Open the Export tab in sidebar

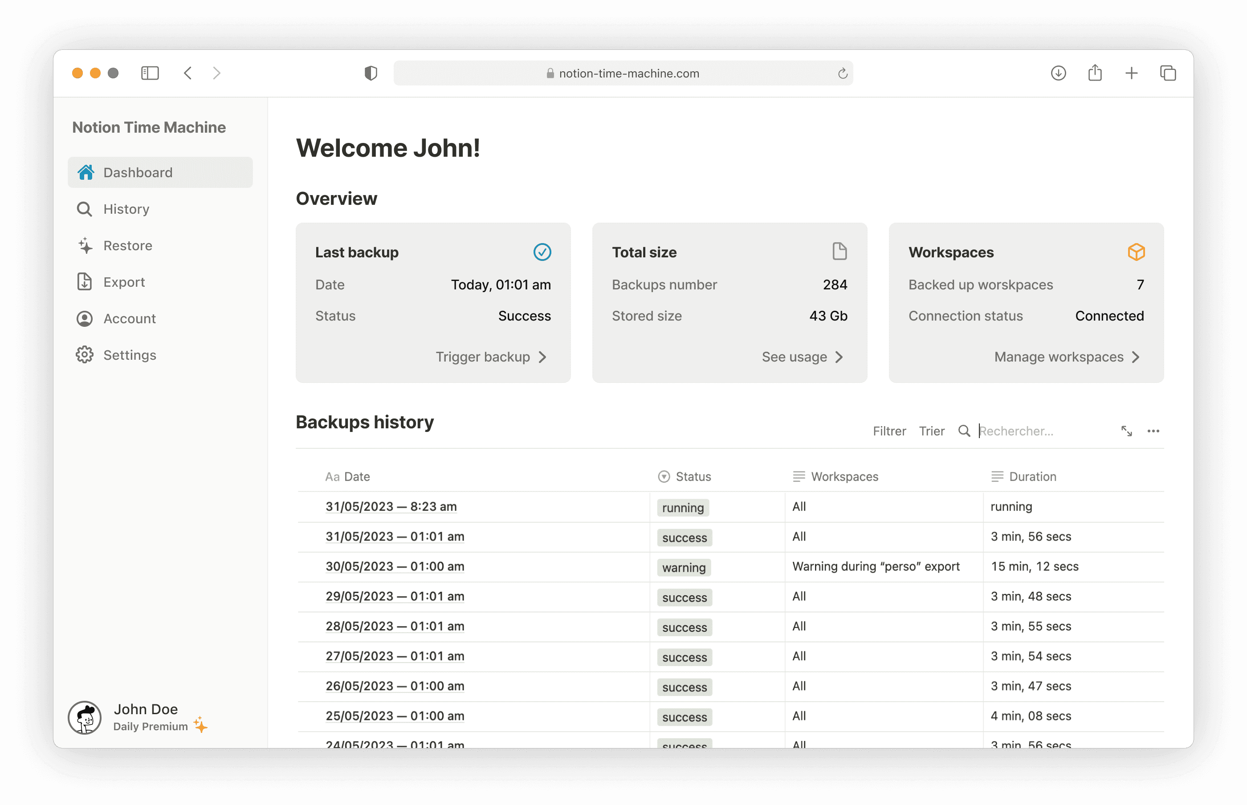point(123,282)
